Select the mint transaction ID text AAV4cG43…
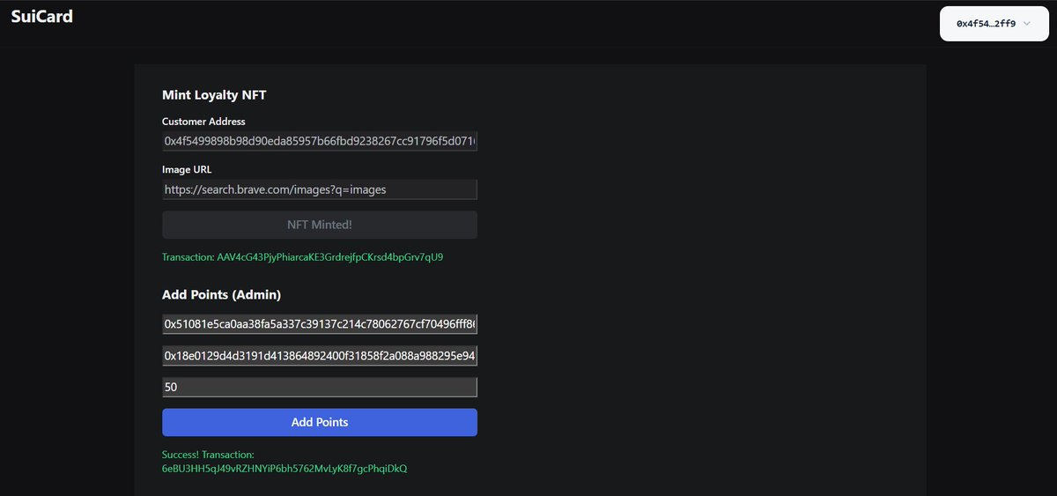This screenshot has height=496, width=1057. coord(330,257)
